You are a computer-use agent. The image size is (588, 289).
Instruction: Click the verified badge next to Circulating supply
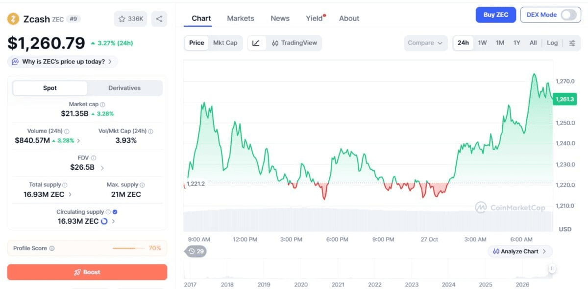pyautogui.click(x=115, y=212)
